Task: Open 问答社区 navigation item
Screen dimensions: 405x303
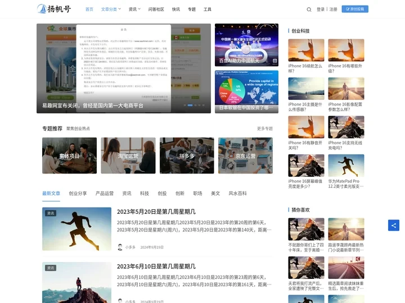Action: pyautogui.click(x=156, y=10)
